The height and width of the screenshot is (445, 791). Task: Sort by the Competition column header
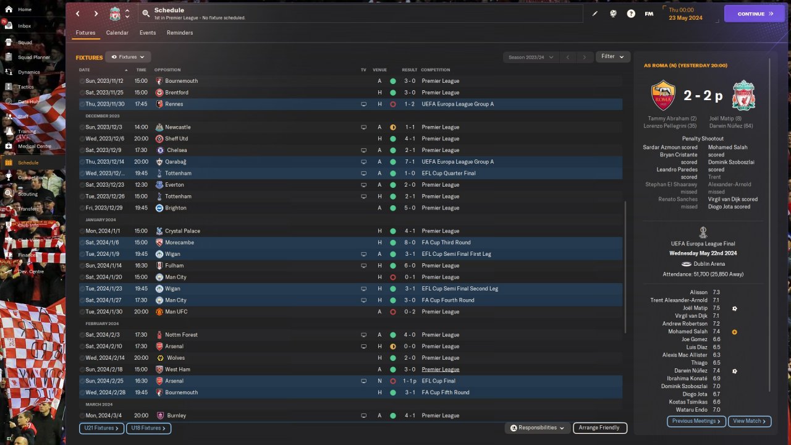point(436,70)
